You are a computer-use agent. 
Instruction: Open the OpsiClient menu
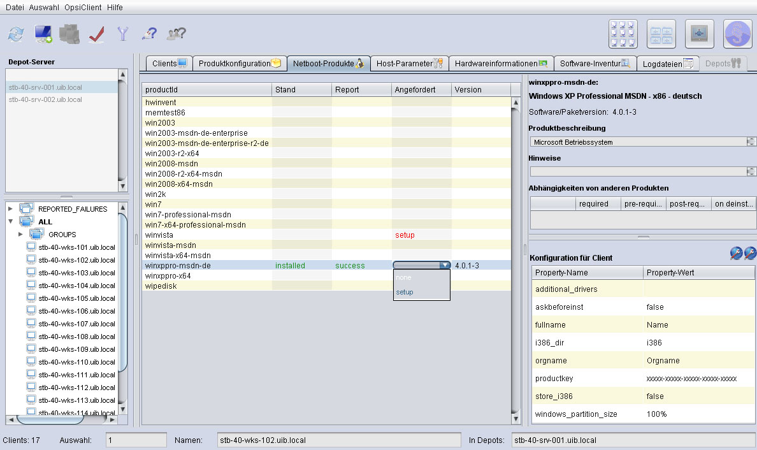coord(83,7)
